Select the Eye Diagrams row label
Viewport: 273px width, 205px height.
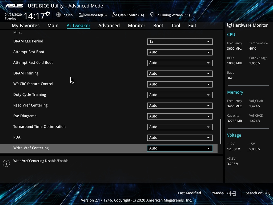click(25, 116)
